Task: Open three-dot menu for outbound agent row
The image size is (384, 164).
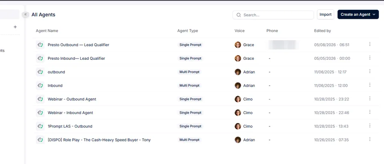Action: pyautogui.click(x=370, y=71)
